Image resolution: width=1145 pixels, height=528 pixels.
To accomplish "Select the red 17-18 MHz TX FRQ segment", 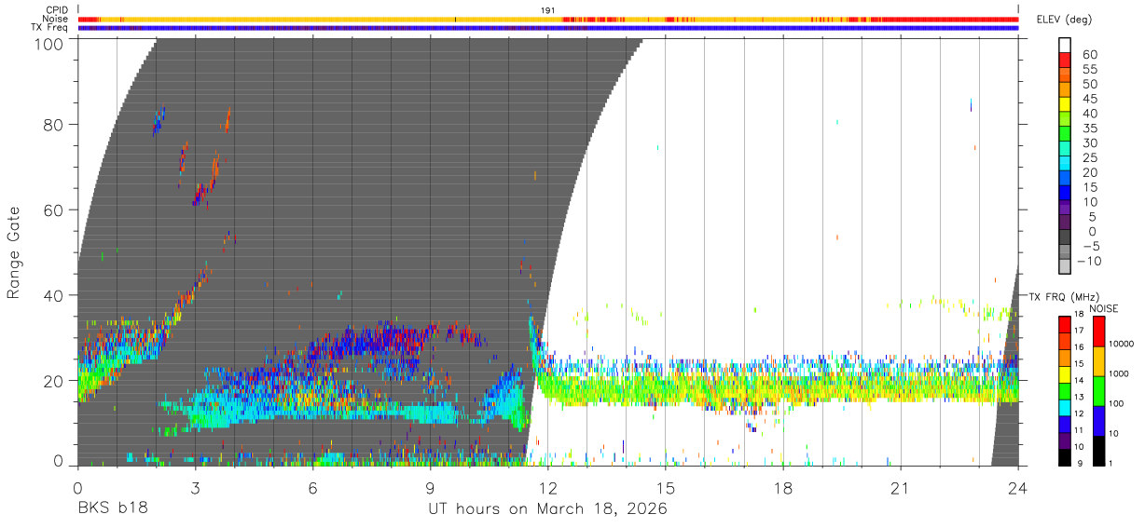I will 1065,324.
